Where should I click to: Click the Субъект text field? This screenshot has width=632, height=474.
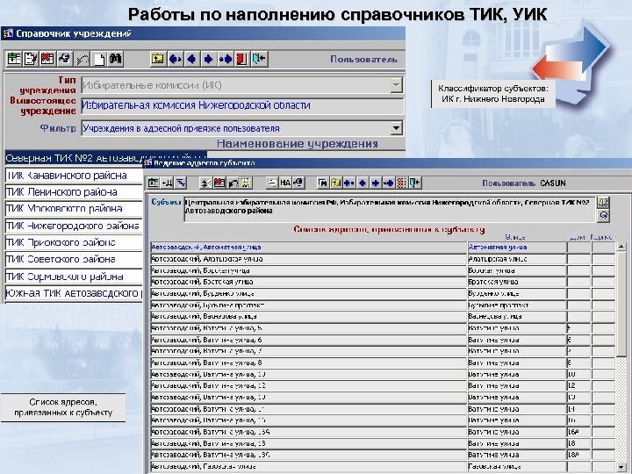390,209
